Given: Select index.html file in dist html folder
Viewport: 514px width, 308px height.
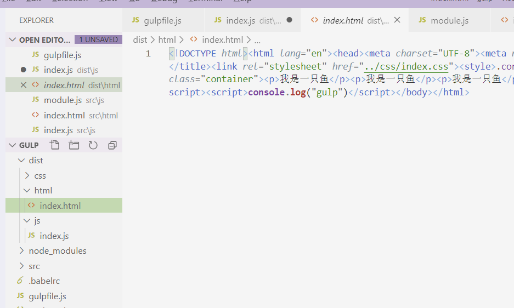Looking at the screenshot, I should (64, 206).
